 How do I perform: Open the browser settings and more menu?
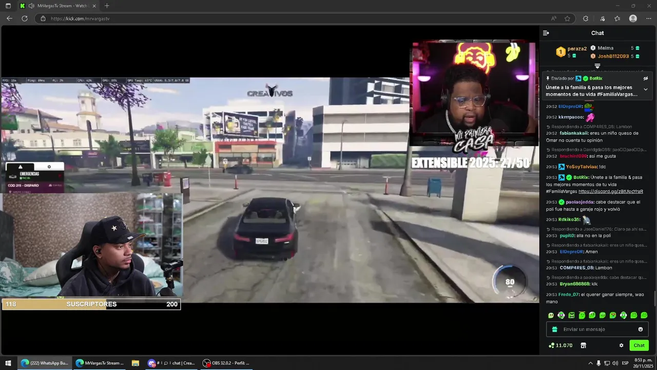click(x=648, y=18)
